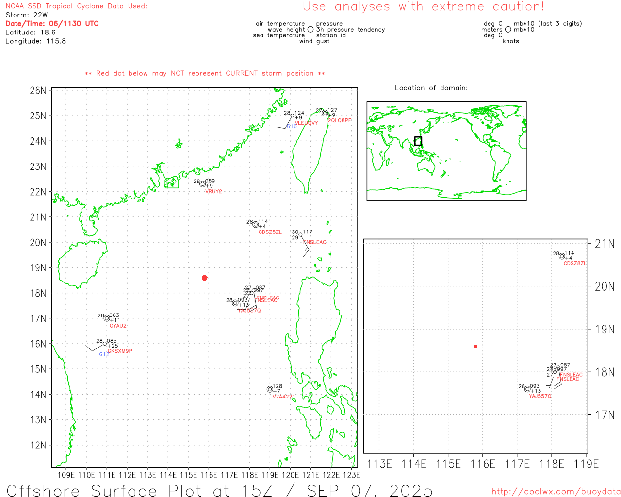Click the red storm position dot on main map
621x497 pixels.
(x=204, y=278)
